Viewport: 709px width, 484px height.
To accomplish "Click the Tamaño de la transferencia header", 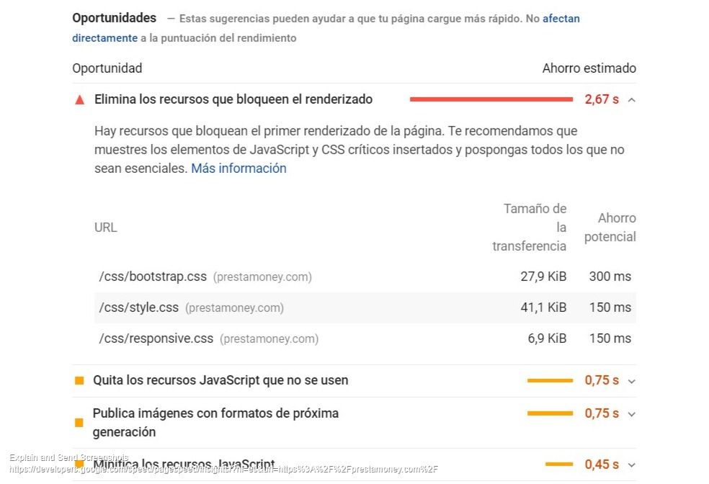I will (x=529, y=228).
